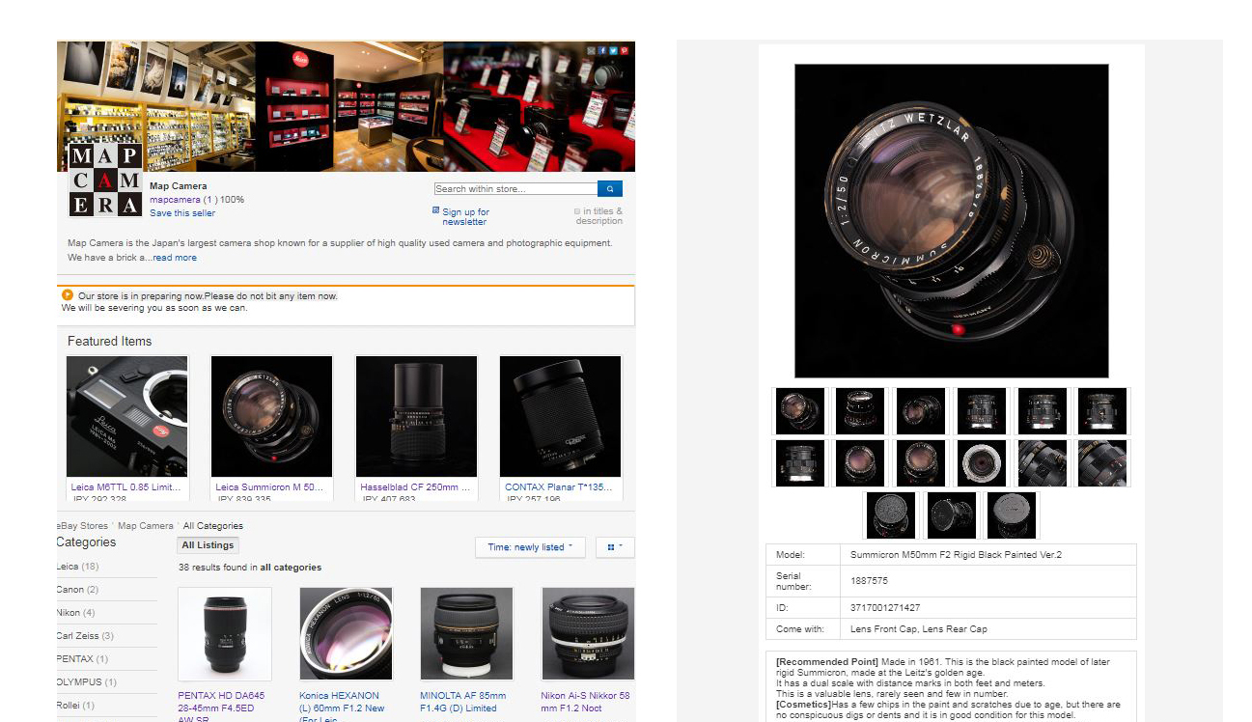Select the fifth thumbnail in top gallery row
The height and width of the screenshot is (722, 1252).
[1042, 411]
